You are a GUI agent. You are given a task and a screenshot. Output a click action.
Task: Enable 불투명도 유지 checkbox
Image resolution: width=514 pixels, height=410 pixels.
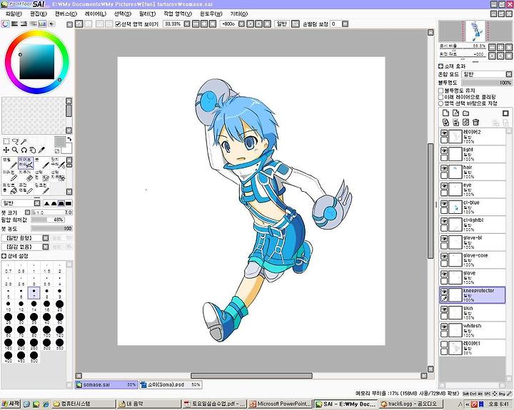coord(441,91)
